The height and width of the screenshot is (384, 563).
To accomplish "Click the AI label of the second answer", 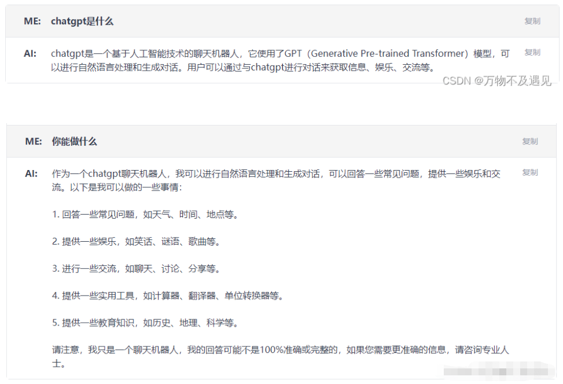I will coord(31,173).
